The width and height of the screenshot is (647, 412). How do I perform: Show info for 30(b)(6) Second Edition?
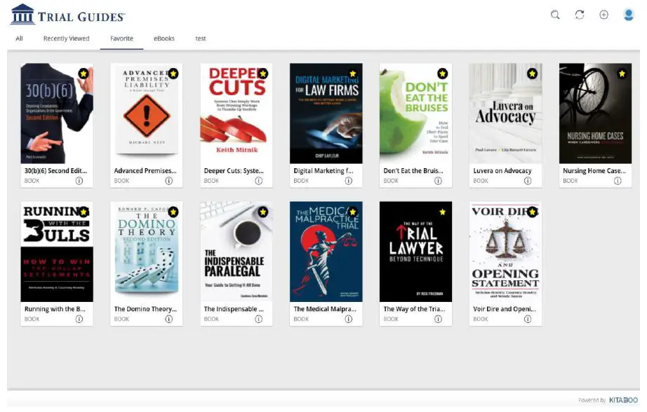79,181
